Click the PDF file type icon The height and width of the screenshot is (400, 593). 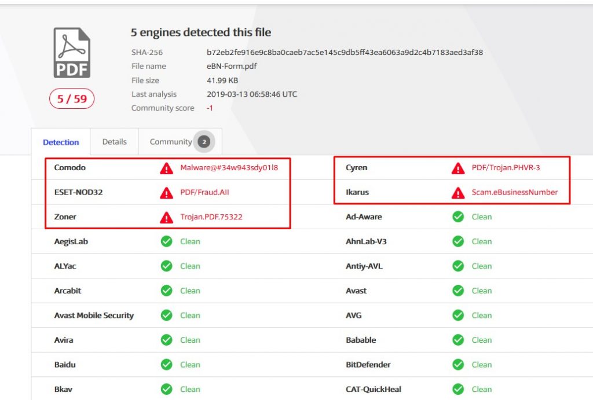click(72, 53)
